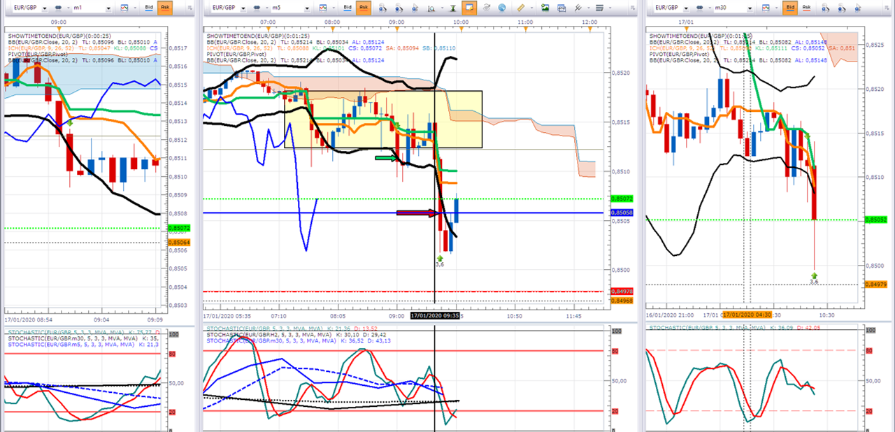Click the green vertical autoscale icon in the m5 toolbar
This screenshot has width=895, height=432.
coord(453,8)
